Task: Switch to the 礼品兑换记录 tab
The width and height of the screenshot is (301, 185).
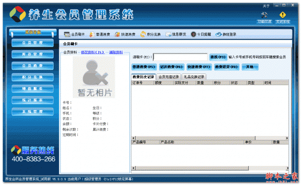Action: [194, 77]
